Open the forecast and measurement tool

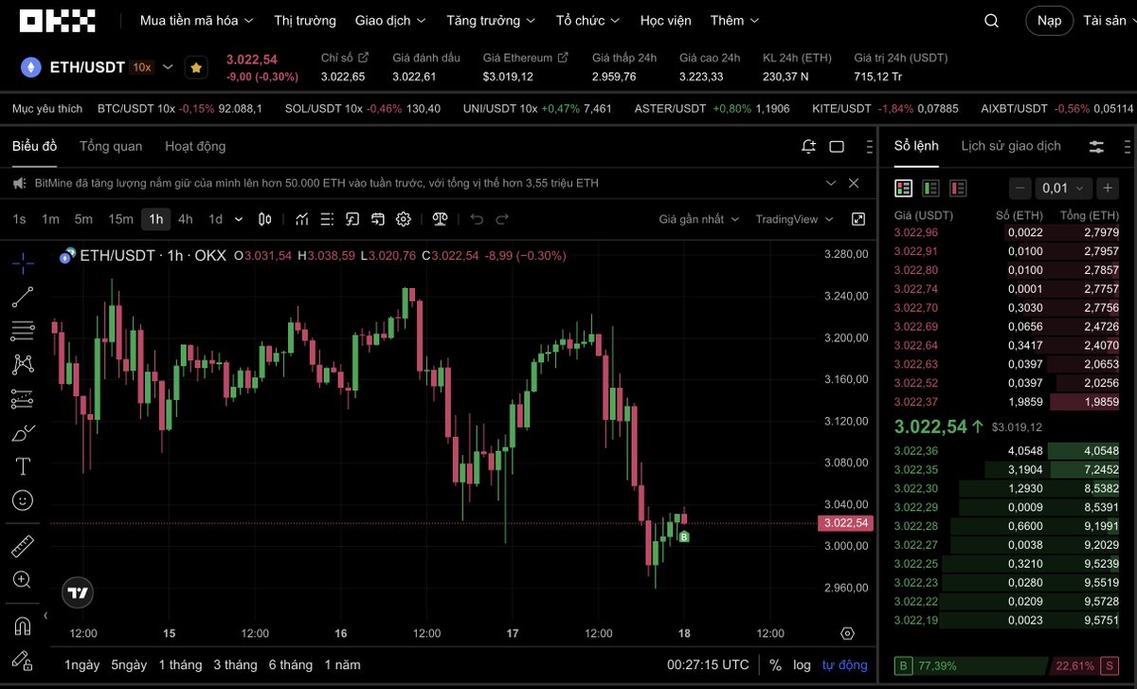[x=23, y=398]
